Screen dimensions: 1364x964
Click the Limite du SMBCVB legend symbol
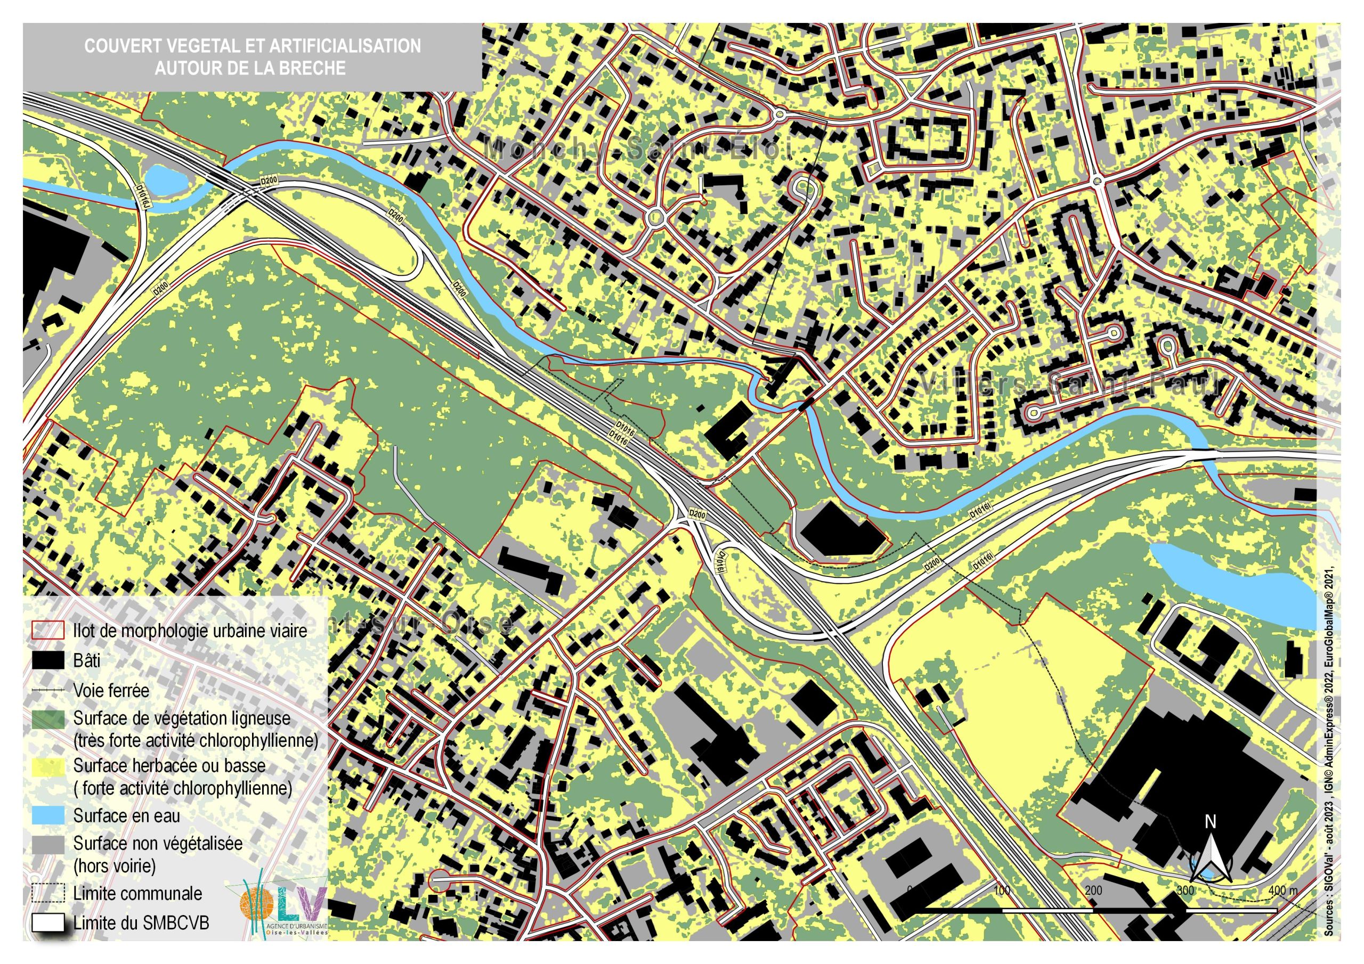tap(47, 923)
